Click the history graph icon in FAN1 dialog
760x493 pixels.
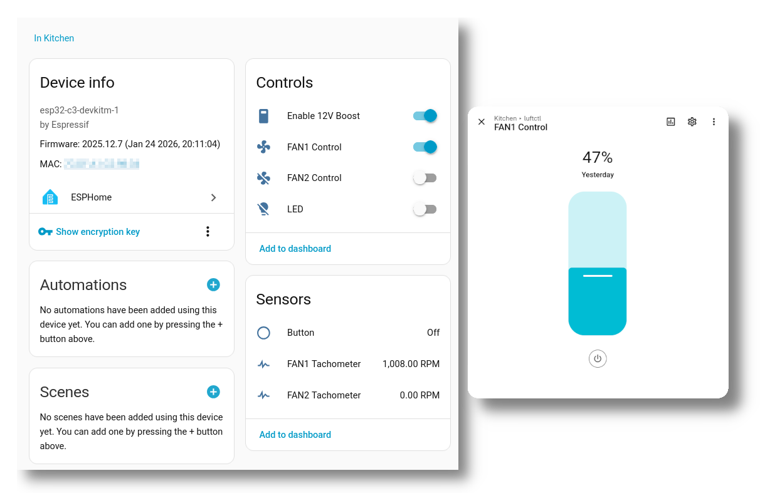pyautogui.click(x=670, y=122)
